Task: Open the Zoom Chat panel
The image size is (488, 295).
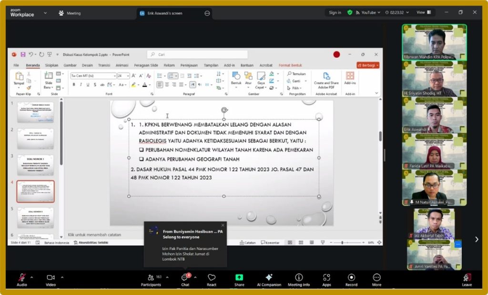Action: tap(185, 278)
